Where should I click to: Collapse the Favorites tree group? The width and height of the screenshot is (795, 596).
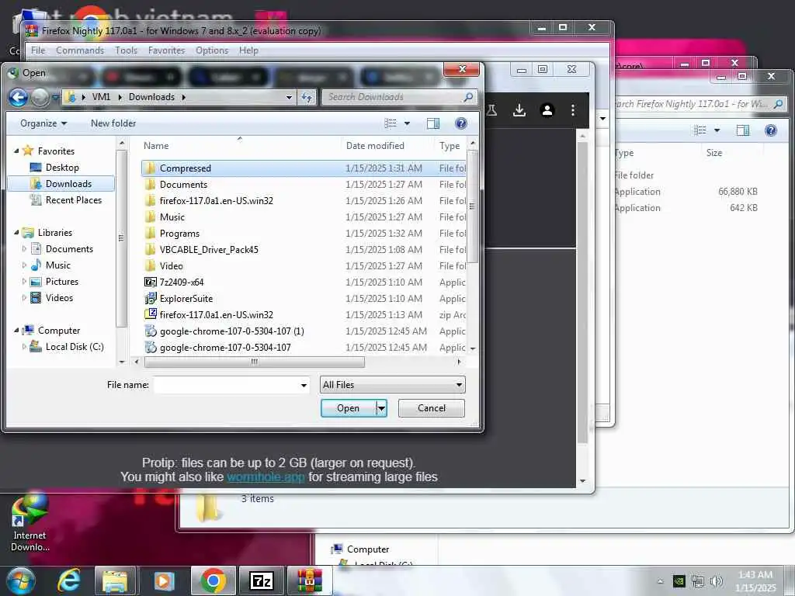click(x=16, y=151)
